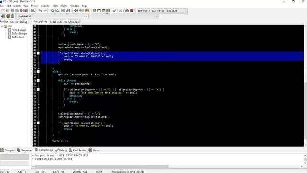The height and width of the screenshot is (173, 307).
Task: Select TicTacToe.h in project tree
Action: 18,37
